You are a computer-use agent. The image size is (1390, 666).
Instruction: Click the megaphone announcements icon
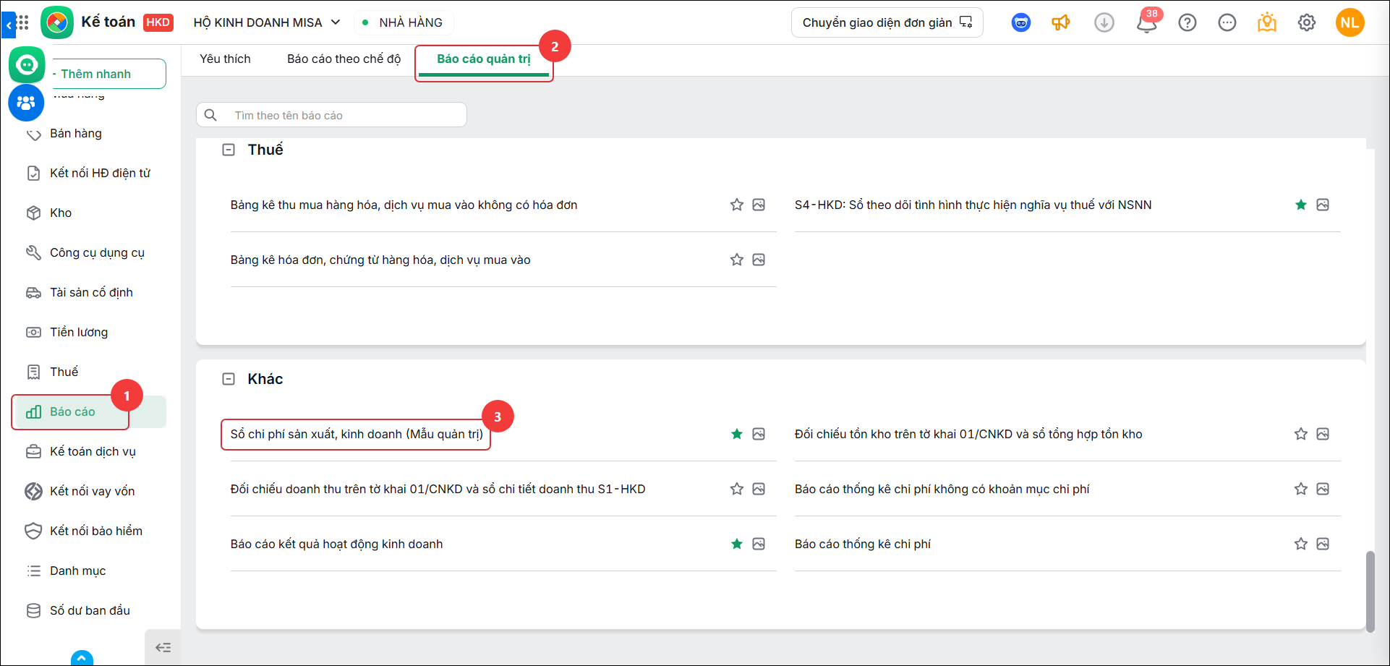pos(1061,23)
